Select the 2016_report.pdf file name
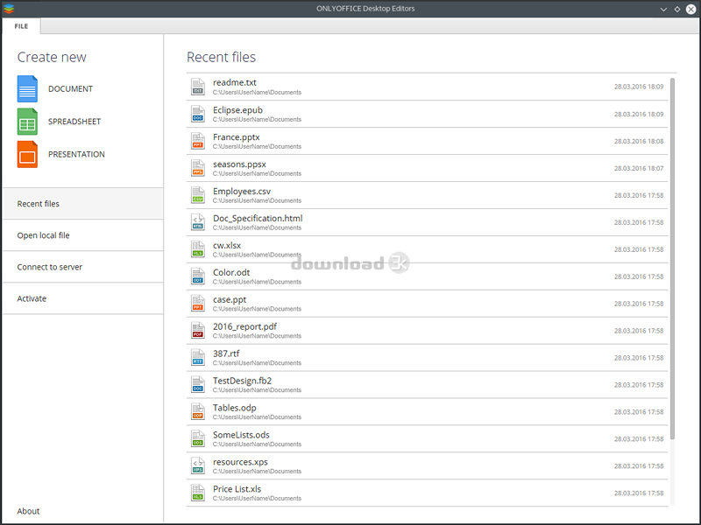Image resolution: width=701 pixels, height=525 pixels. click(244, 326)
